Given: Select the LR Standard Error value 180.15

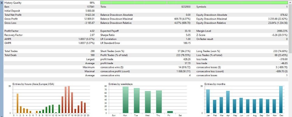Looking at the screenshot, I should pyautogui.click(x=187, y=43).
